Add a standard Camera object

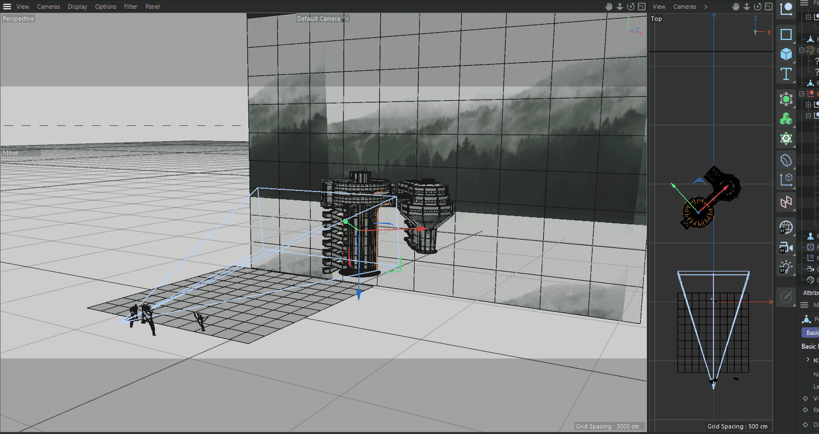click(x=786, y=247)
